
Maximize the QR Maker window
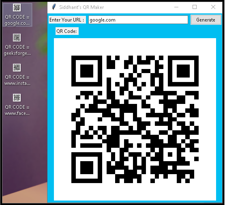coord(195,7)
